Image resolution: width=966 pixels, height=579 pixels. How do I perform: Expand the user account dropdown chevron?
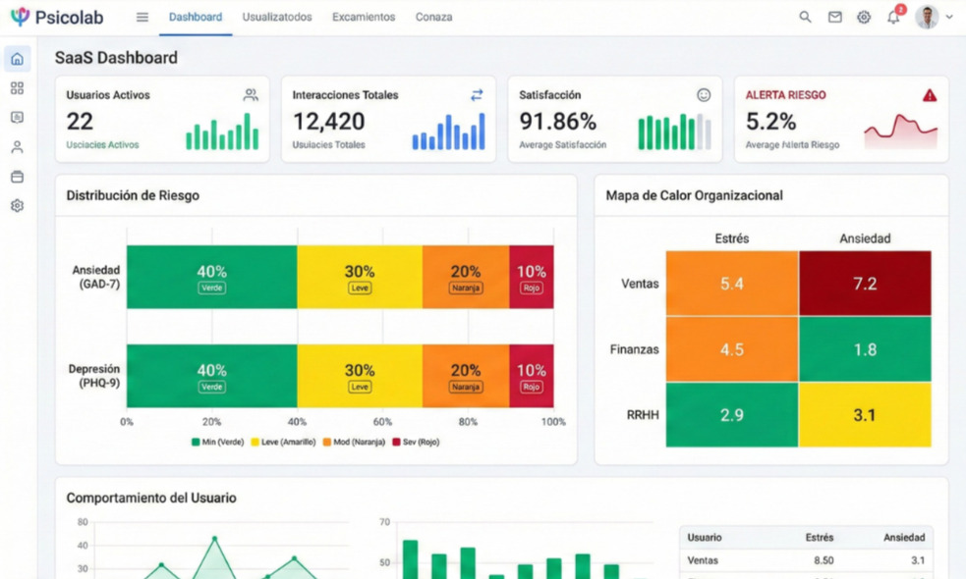pyautogui.click(x=949, y=17)
